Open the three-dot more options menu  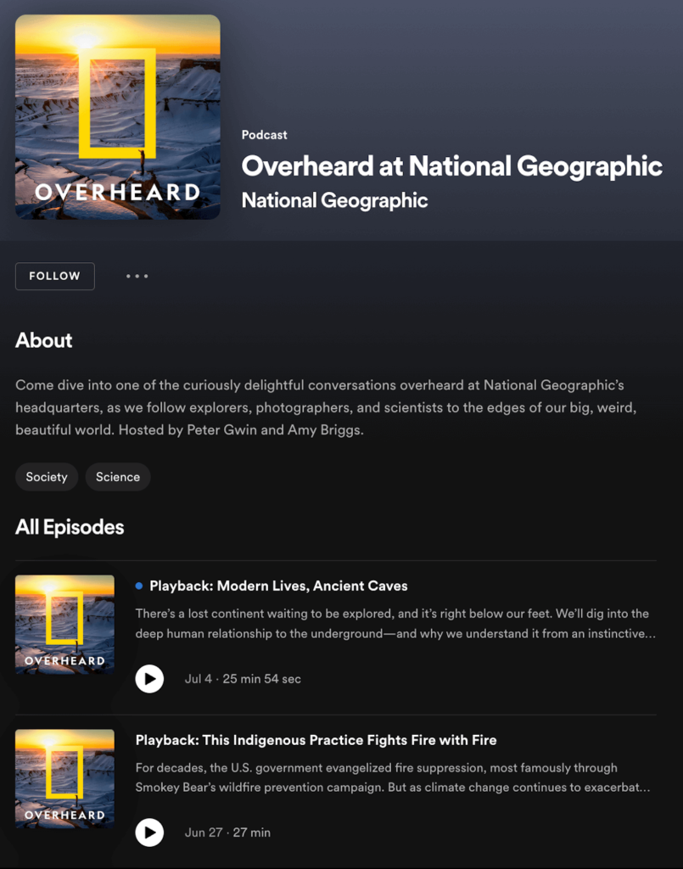pos(137,276)
